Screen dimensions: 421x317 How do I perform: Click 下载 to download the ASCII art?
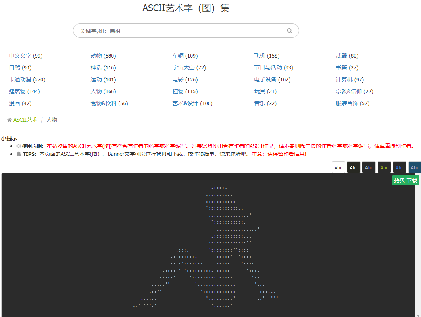(x=412, y=181)
